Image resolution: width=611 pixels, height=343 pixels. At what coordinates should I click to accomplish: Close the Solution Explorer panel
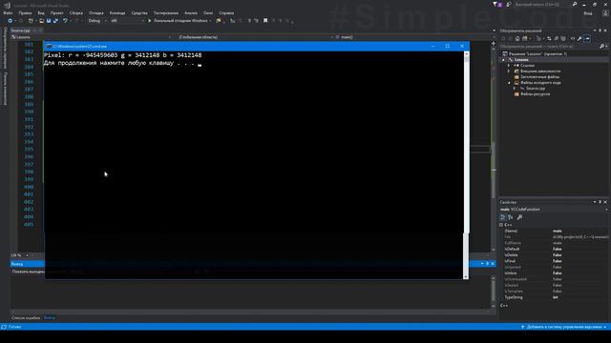pyautogui.click(x=605, y=30)
